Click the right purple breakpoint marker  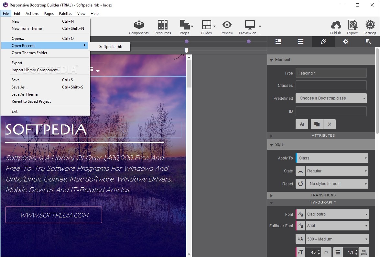point(249,41)
